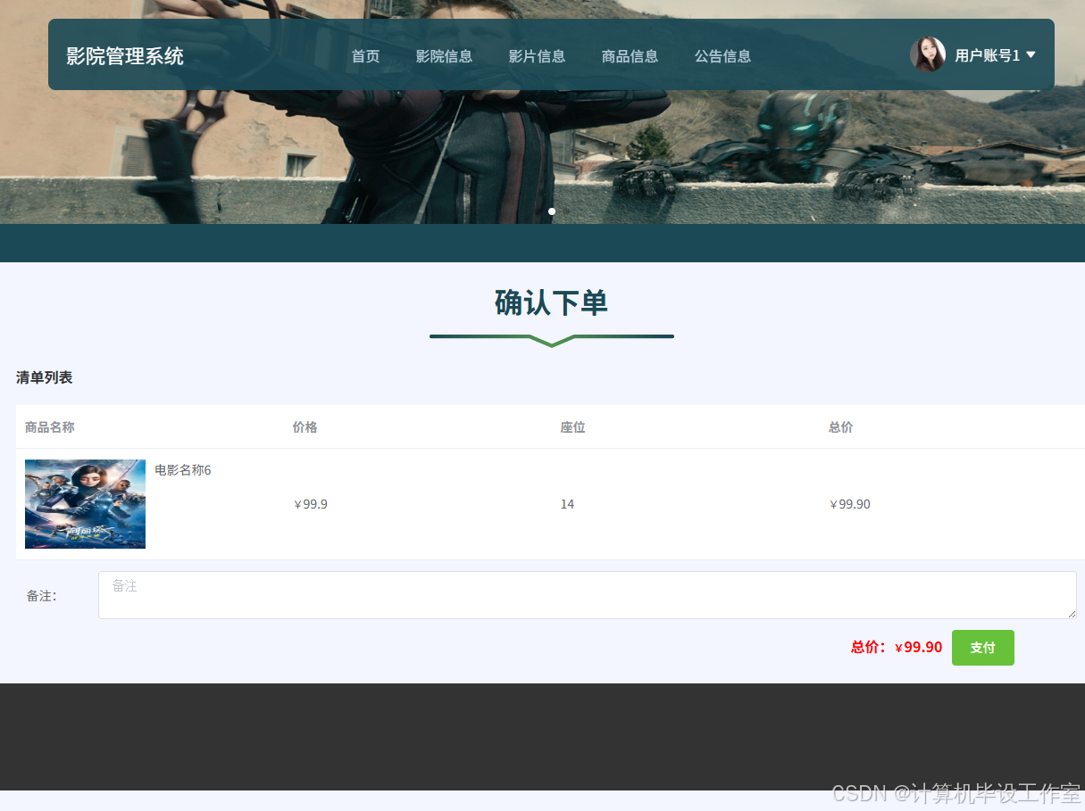Click the seat number 14 cell
This screenshot has width=1085, height=811.
[x=567, y=504]
